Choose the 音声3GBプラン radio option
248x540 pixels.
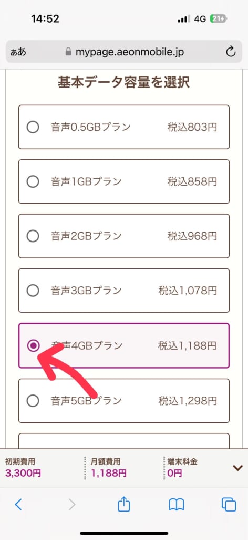point(33,291)
